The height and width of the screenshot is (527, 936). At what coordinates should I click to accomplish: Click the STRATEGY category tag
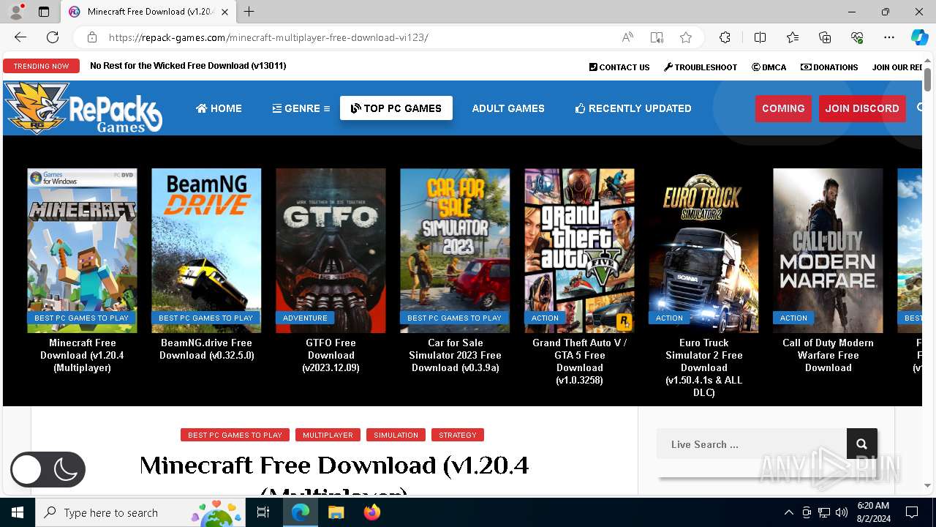click(x=458, y=435)
